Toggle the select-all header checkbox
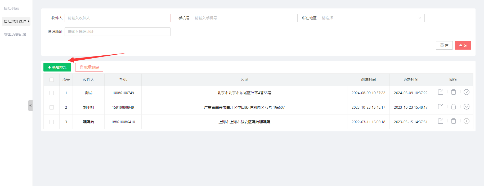 [52, 80]
